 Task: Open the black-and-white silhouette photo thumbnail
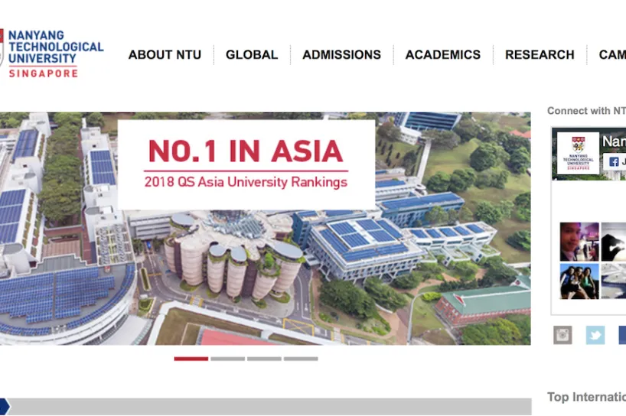[x=614, y=242]
